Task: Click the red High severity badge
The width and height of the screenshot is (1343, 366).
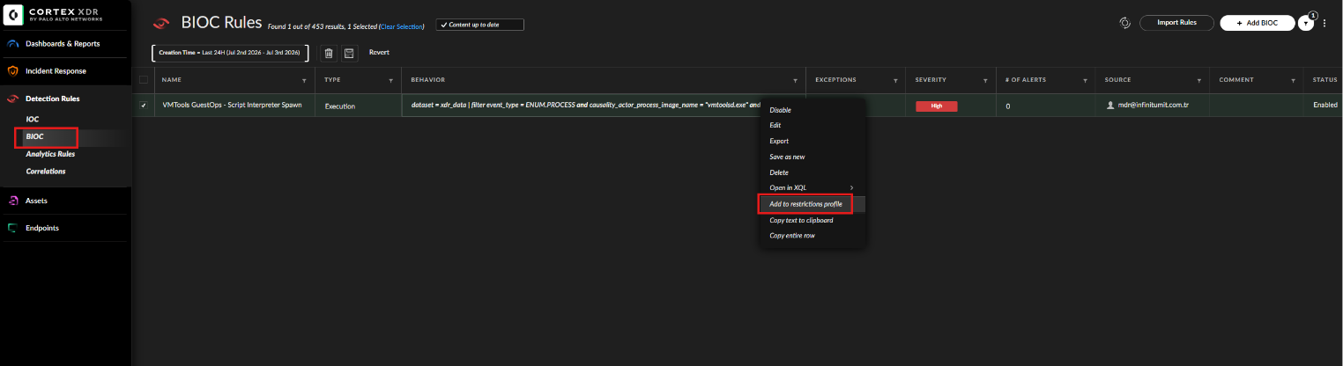Action: pyautogui.click(x=936, y=106)
